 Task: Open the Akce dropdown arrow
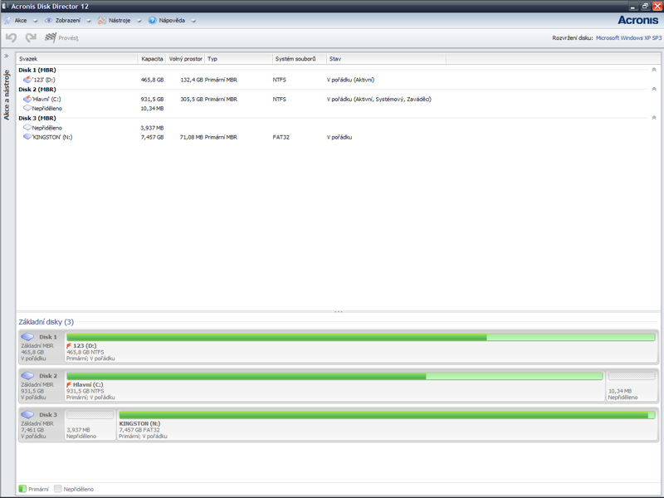(x=35, y=21)
